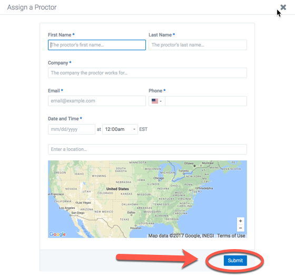Click the map zoom out minus icon
Viewport: 295px width, 276px height.
[x=240, y=228]
